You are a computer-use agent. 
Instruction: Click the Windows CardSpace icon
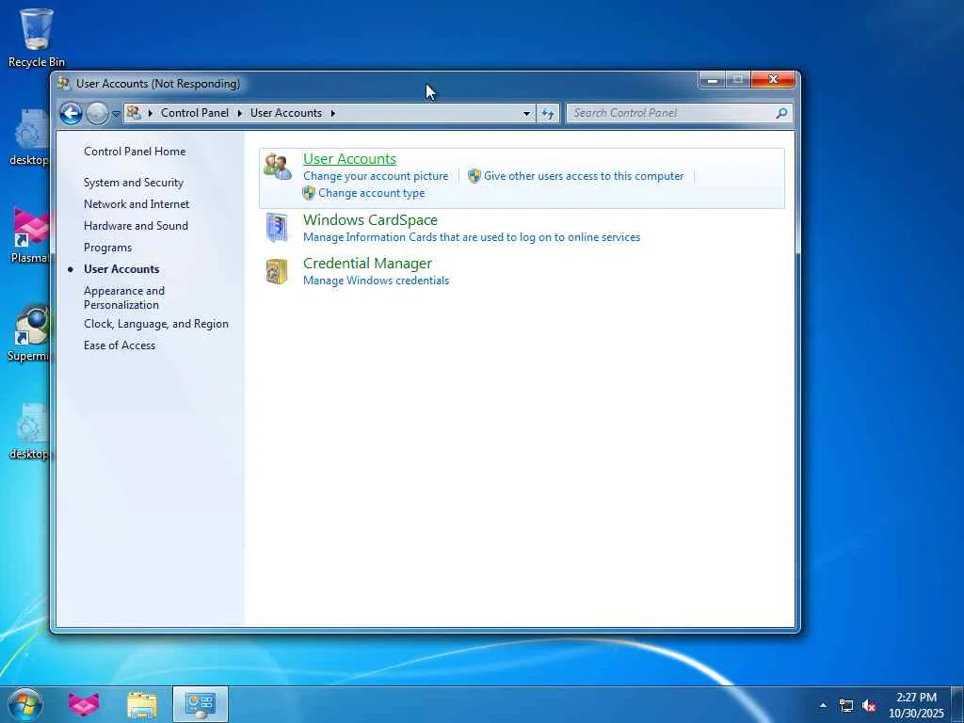277,228
